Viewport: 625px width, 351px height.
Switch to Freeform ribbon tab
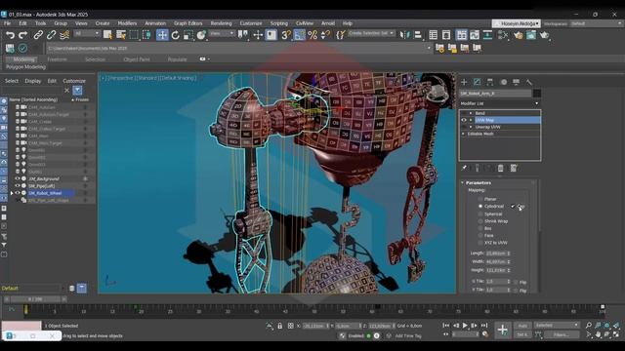(x=57, y=59)
